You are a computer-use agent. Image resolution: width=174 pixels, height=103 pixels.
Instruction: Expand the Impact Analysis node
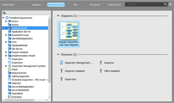click(x=6, y=52)
